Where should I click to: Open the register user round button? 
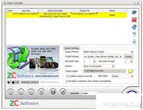click(x=11, y=92)
